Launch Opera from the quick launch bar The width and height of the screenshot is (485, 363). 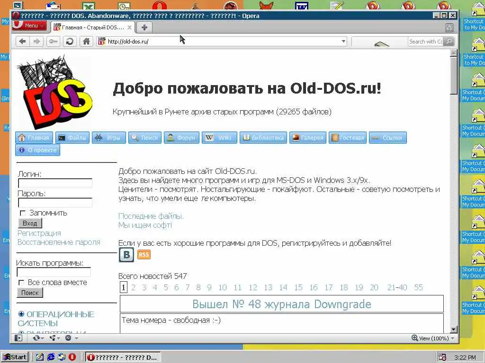coord(72,357)
